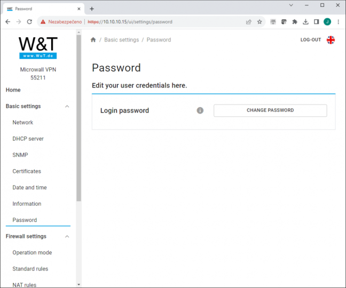The image size is (346, 288).
Task: Go back with browser back arrow
Action: (7, 21)
